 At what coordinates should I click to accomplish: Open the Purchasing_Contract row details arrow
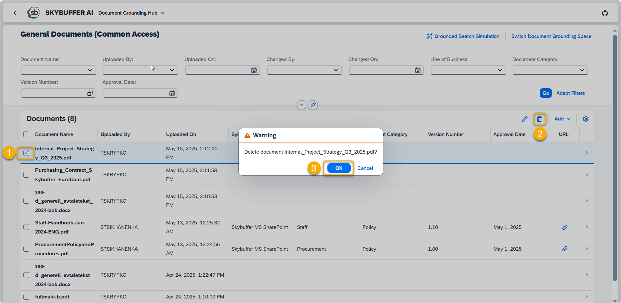[x=587, y=174]
